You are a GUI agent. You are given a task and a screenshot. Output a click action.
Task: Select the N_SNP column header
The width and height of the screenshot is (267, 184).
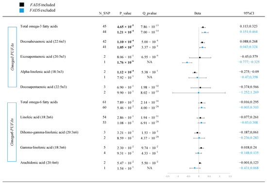[104, 13]
